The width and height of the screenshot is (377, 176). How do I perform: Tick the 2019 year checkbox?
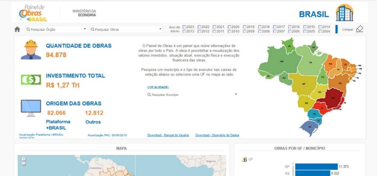coord(245,27)
